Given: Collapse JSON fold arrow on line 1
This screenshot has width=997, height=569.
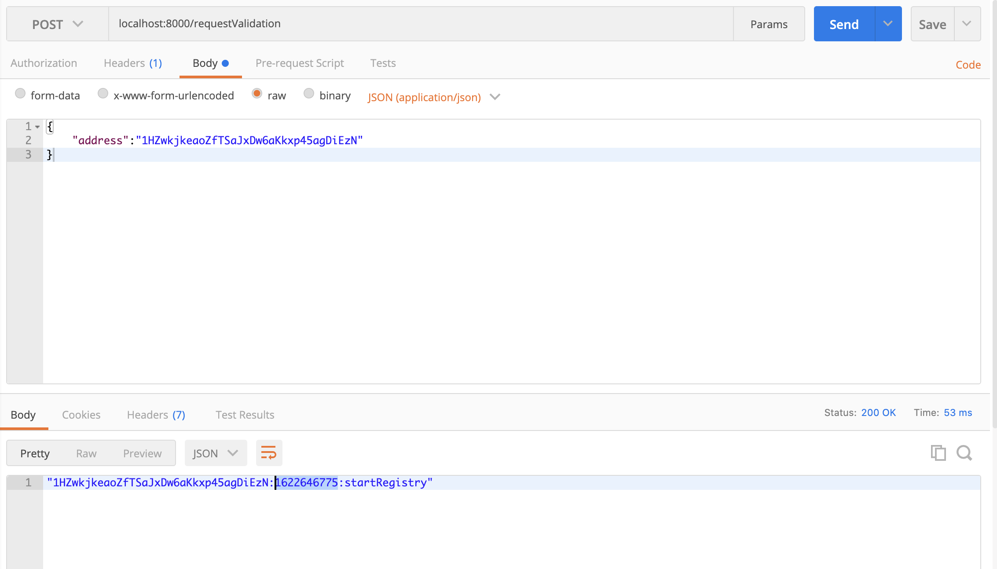Looking at the screenshot, I should click(x=38, y=127).
